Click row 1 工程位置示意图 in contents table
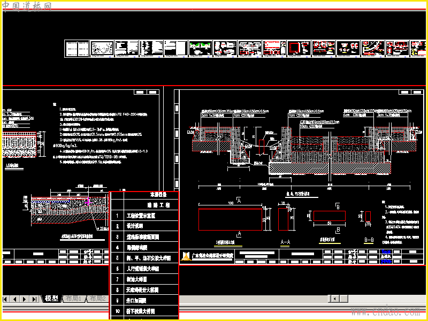This screenshot has height=321, width=428. (x=144, y=216)
